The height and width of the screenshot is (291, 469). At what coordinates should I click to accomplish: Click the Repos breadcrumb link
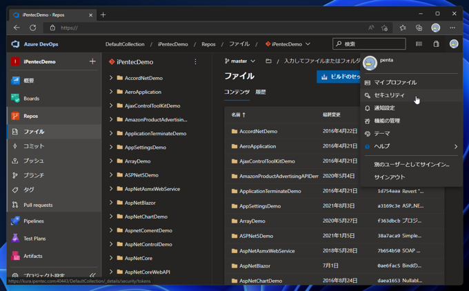(208, 44)
